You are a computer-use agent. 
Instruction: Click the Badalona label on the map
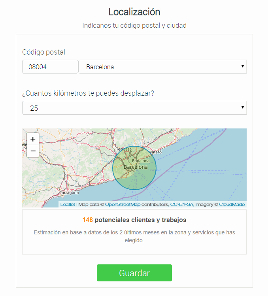pos(141,161)
